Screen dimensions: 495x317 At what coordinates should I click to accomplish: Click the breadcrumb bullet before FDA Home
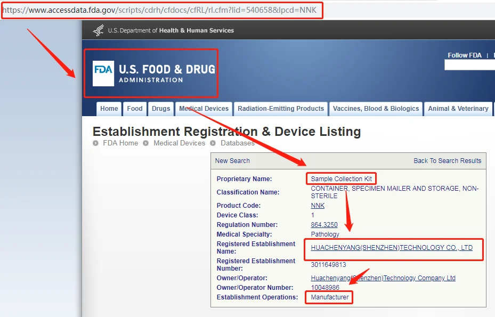pyautogui.click(x=96, y=143)
